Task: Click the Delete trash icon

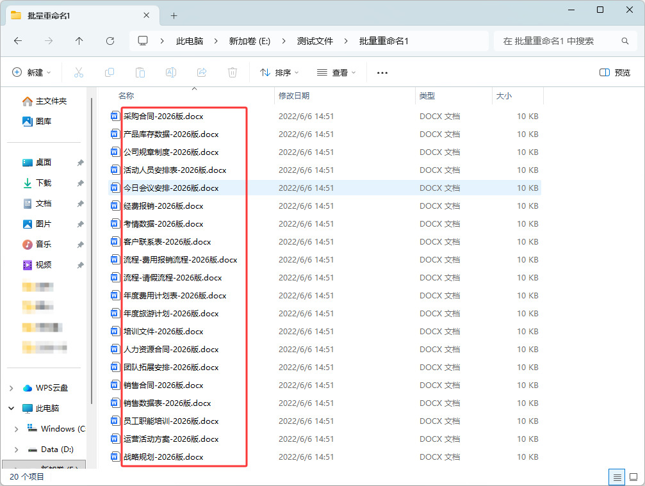Action: tap(233, 73)
